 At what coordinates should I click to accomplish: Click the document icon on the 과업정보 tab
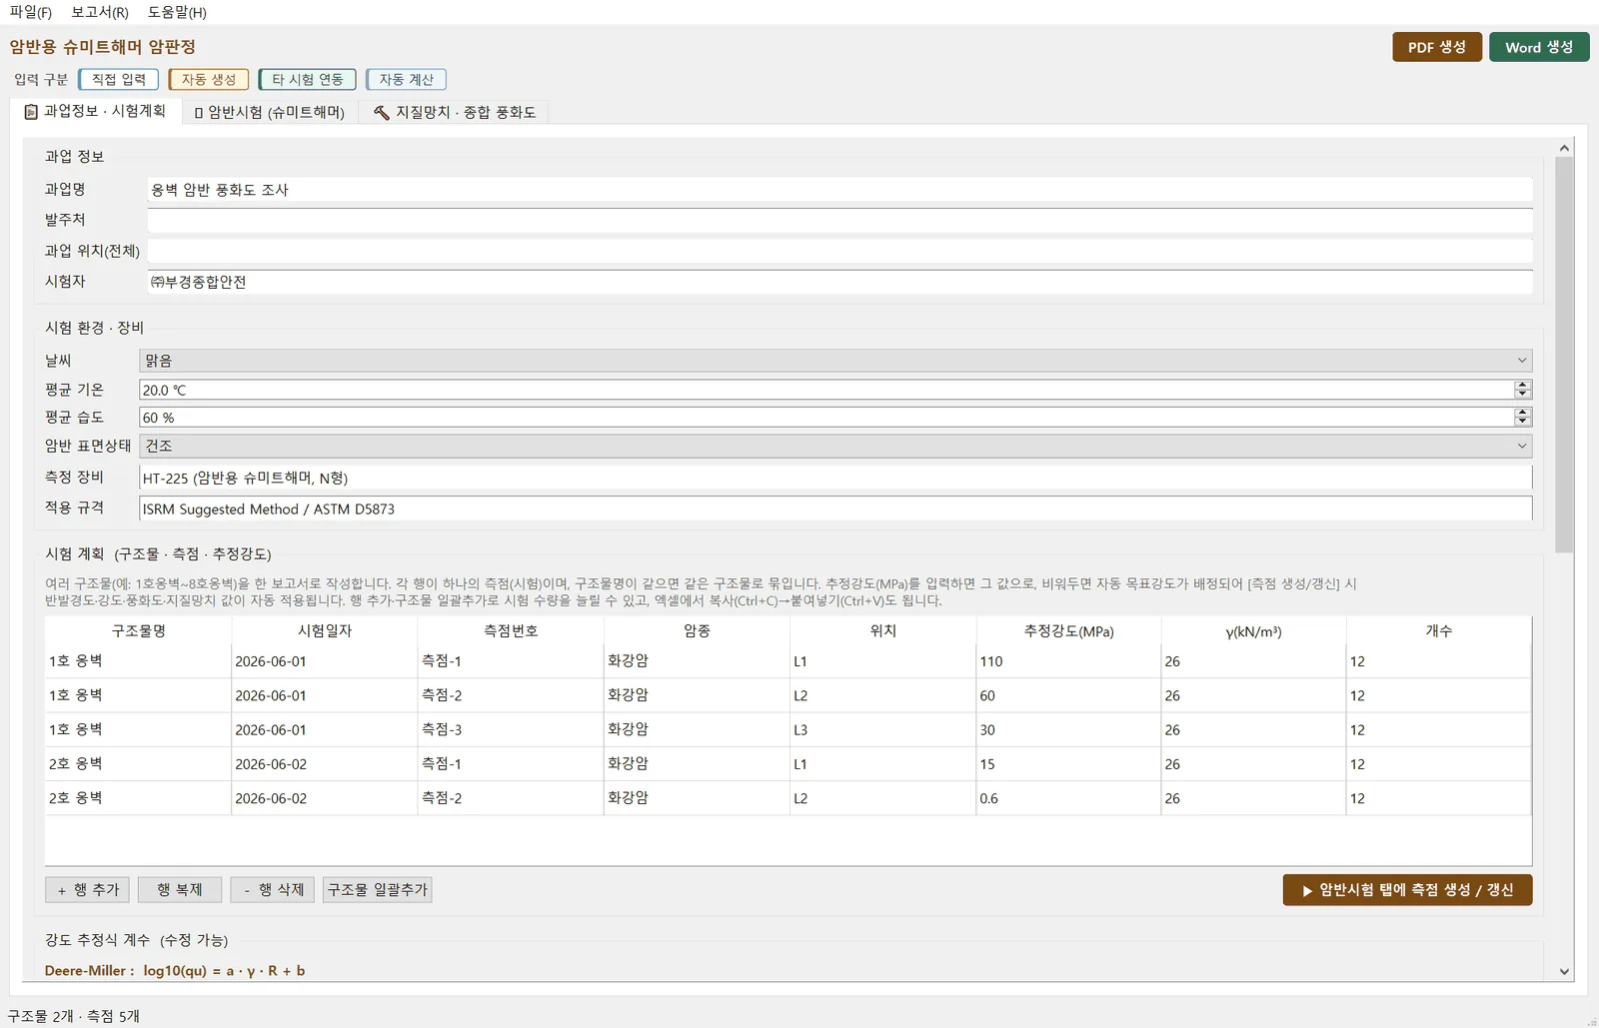coord(31,111)
